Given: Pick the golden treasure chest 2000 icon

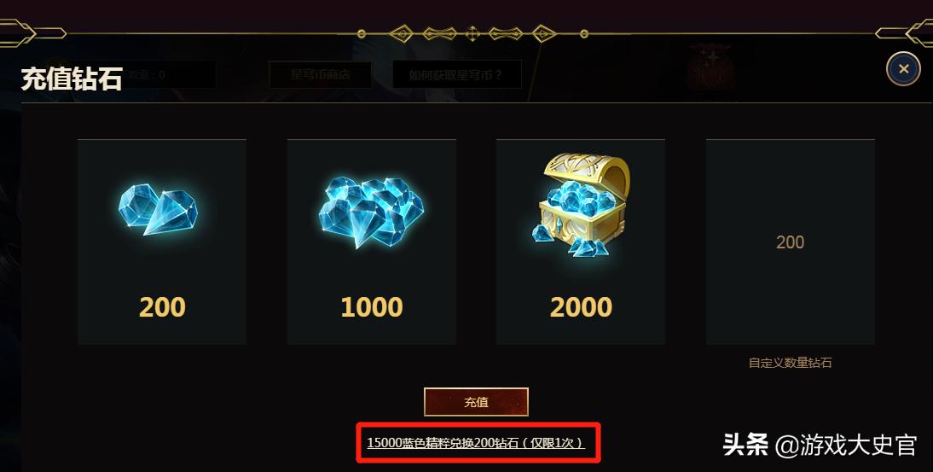Looking at the screenshot, I should coord(581,205).
